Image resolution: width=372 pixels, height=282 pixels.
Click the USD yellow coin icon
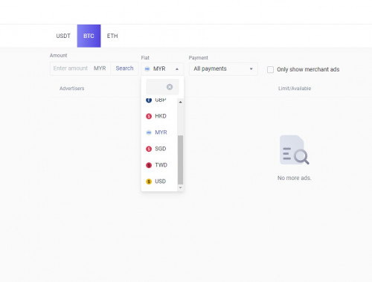tap(149, 182)
